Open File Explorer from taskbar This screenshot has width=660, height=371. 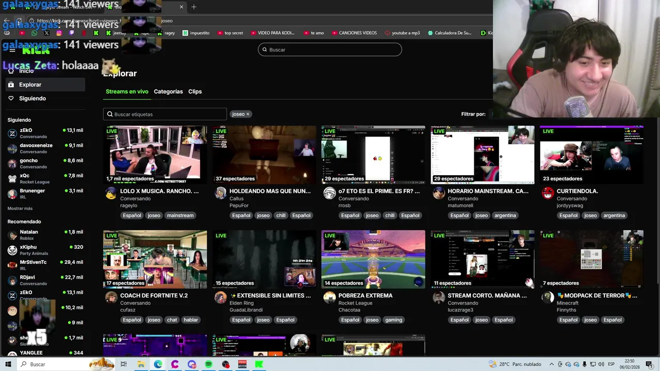(141, 364)
